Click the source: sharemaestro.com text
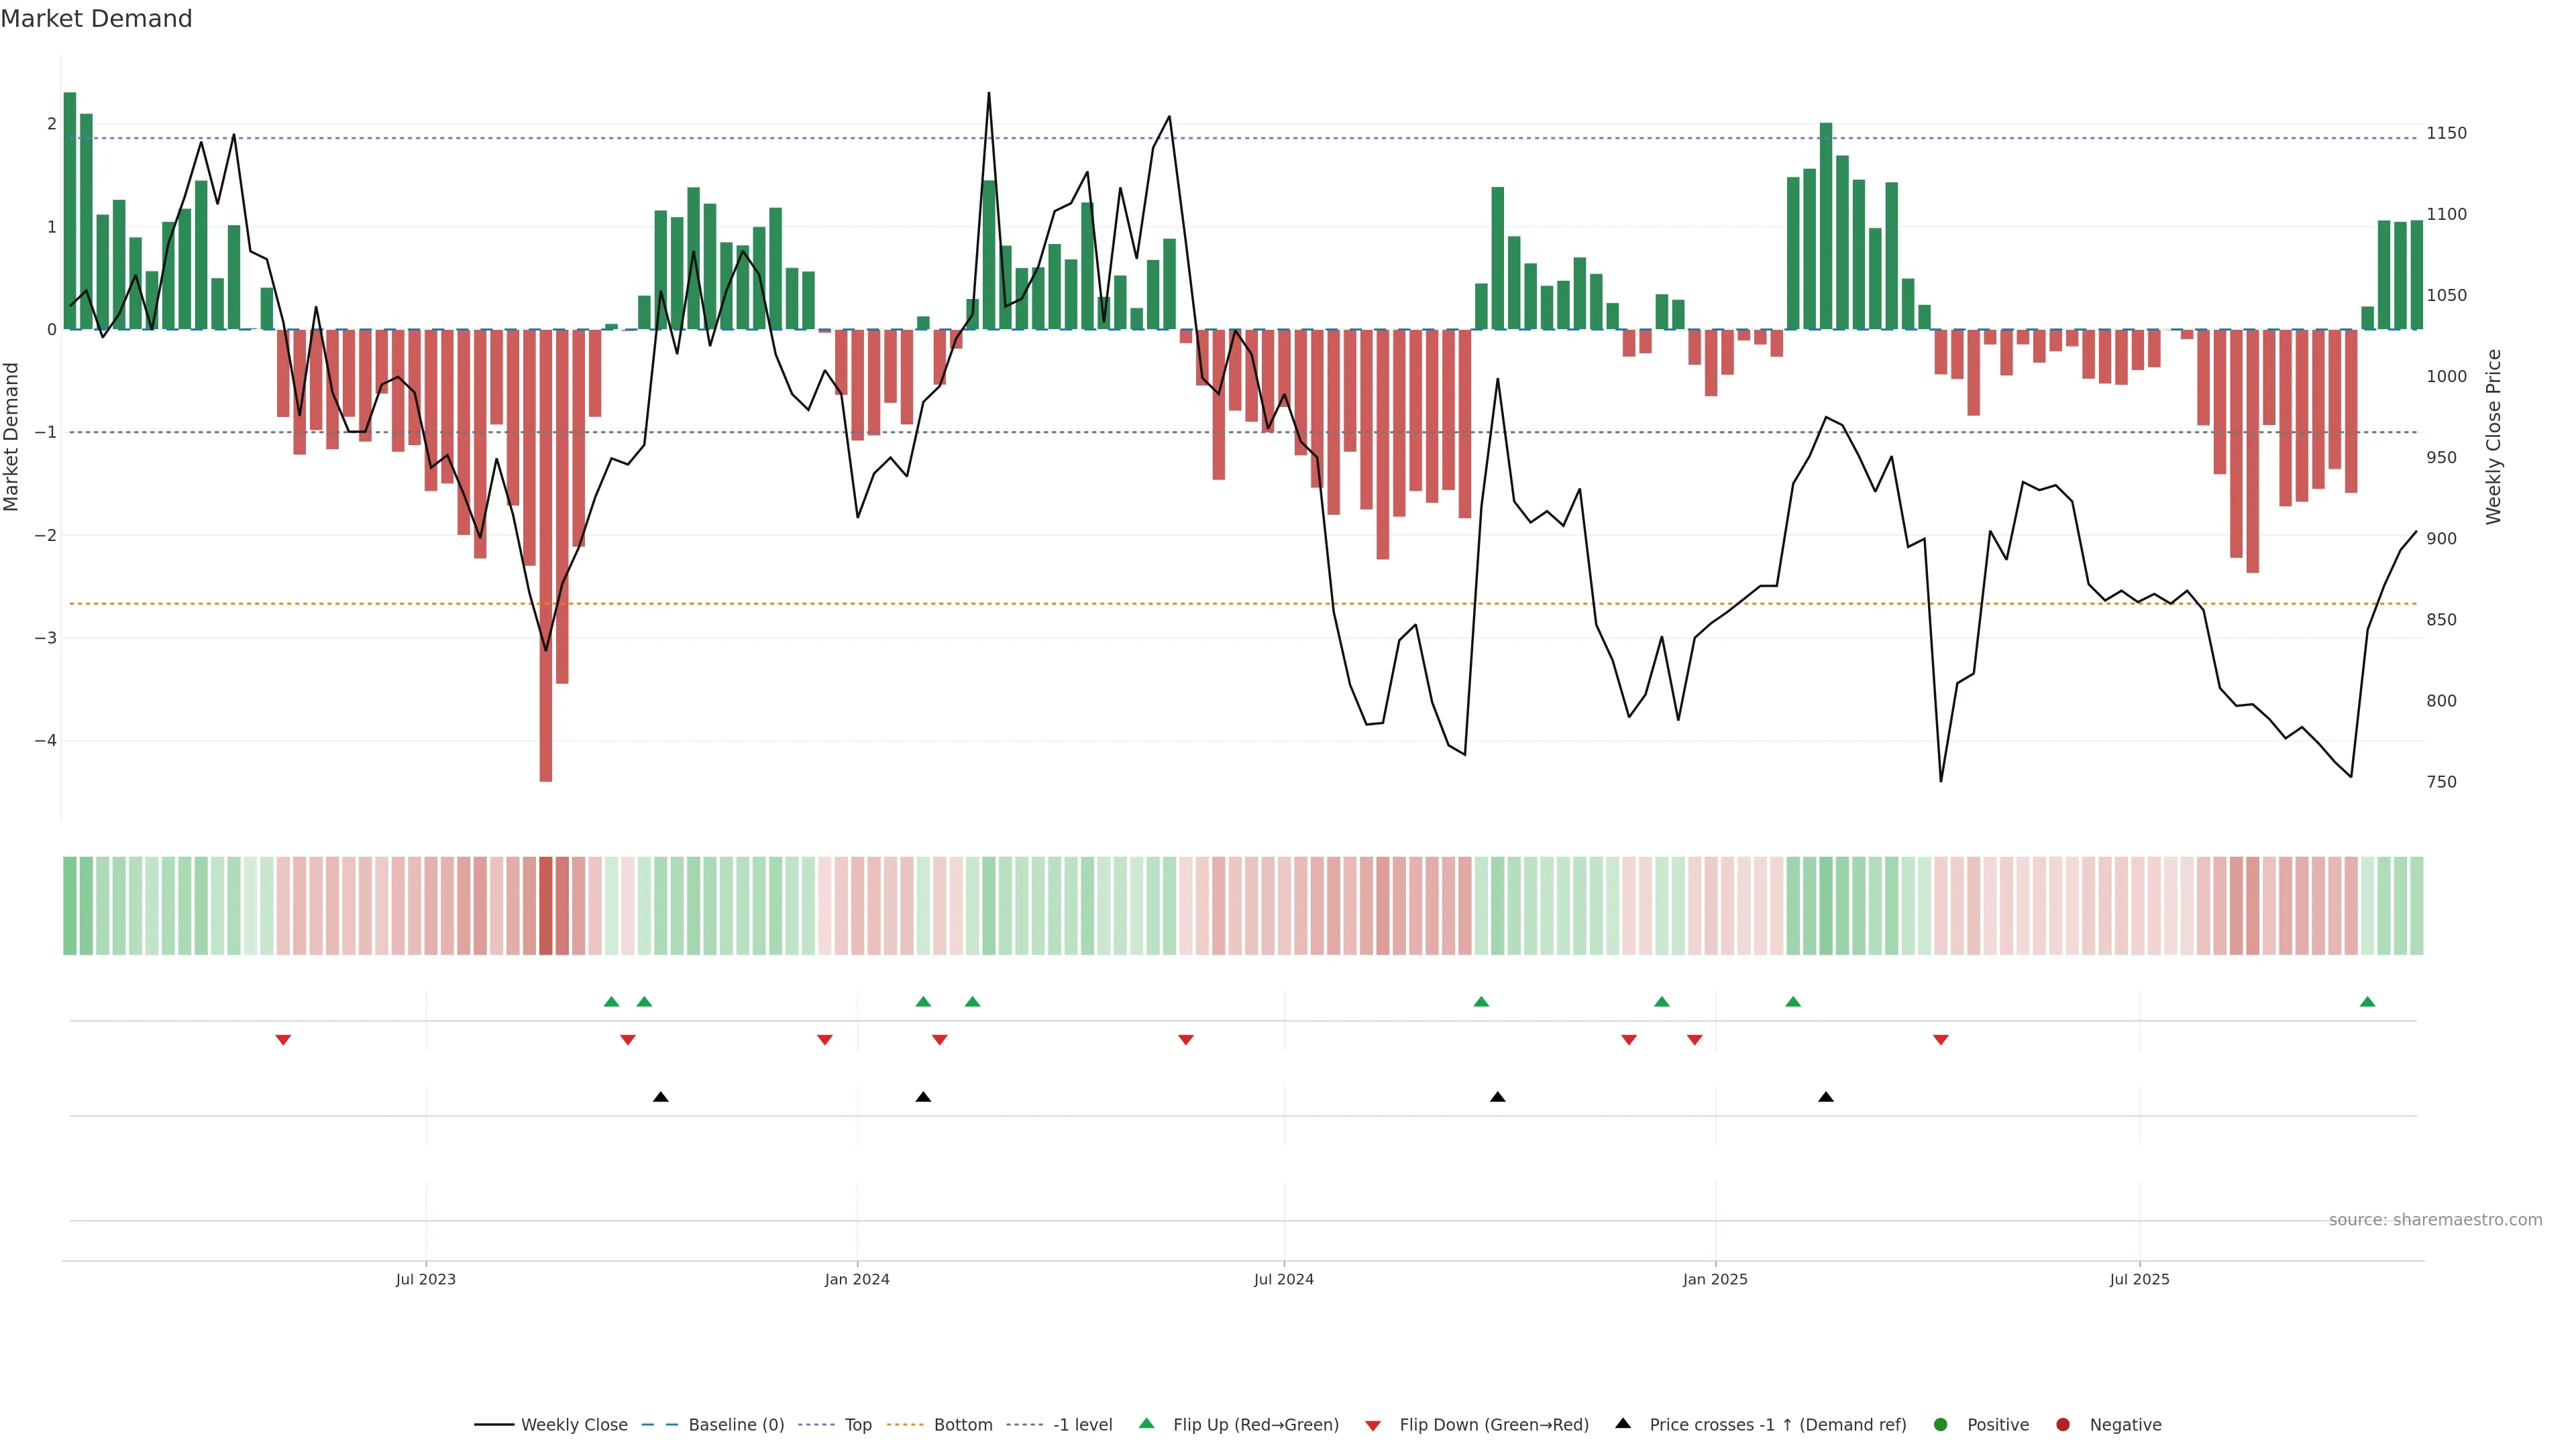Viewport: 2576px width, 1448px height. point(2435,1220)
